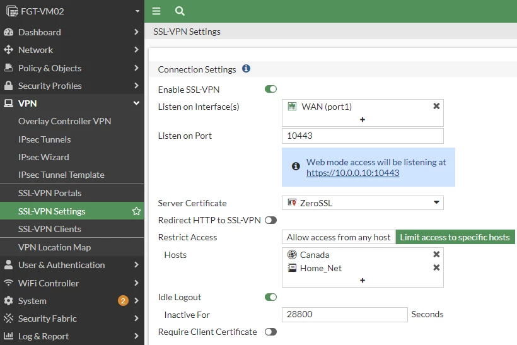
Task: Add a host with the plus under Home_Net
Action: [x=363, y=281]
